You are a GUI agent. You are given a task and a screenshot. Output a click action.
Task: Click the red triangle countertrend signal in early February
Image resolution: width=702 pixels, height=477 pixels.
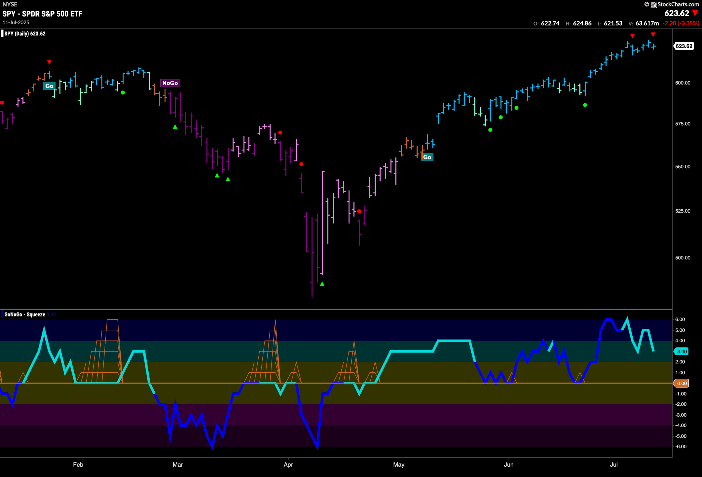pos(49,62)
